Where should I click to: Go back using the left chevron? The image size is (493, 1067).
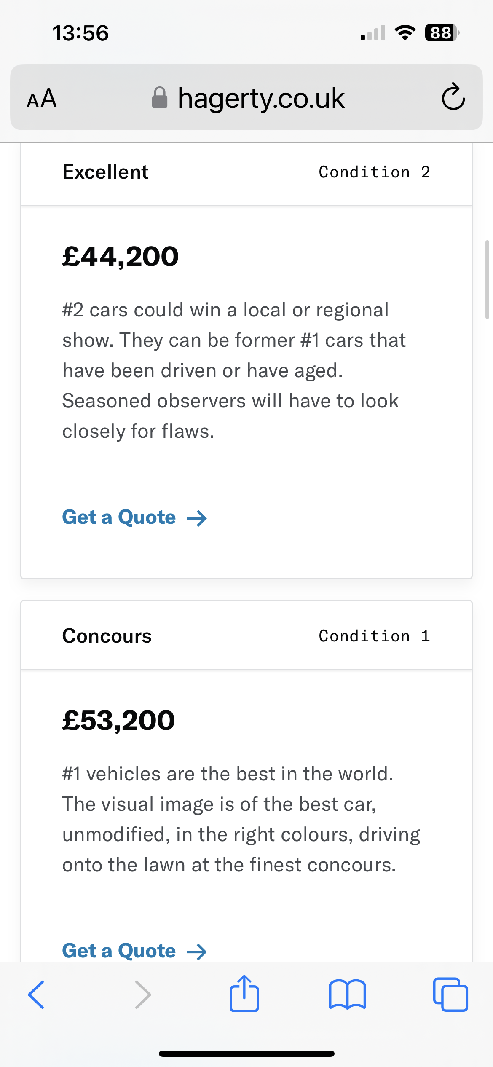point(36,995)
